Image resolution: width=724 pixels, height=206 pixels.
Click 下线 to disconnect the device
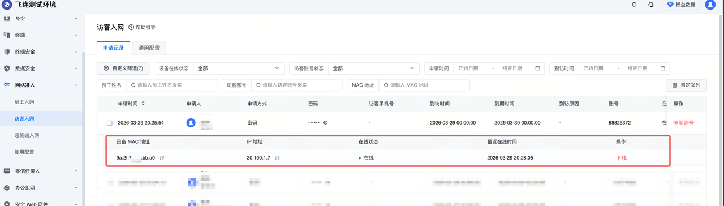tap(621, 158)
